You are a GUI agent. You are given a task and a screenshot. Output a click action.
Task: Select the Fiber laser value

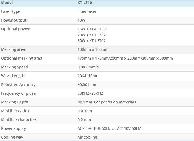87,11
